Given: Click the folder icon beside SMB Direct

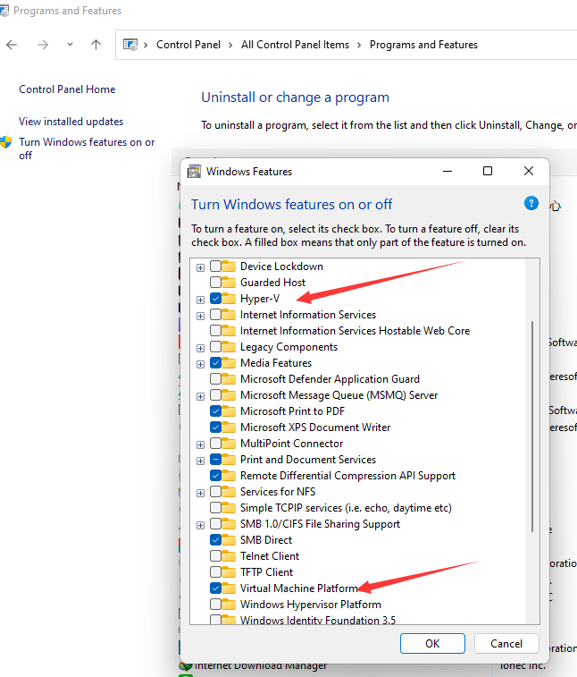Looking at the screenshot, I should click(229, 539).
